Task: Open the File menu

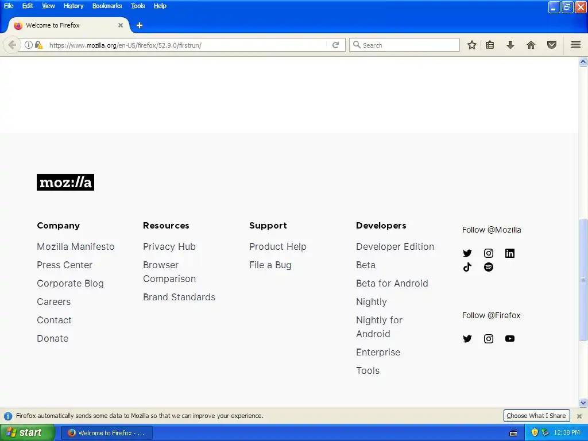Action: 9,6
